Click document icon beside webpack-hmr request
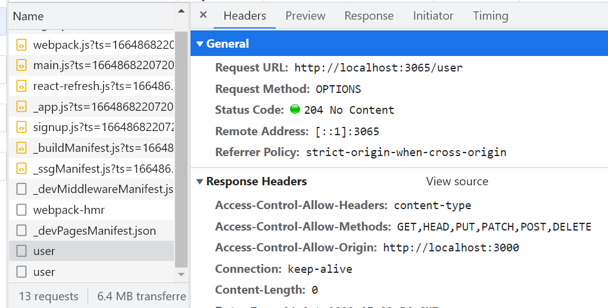Image resolution: width=608 pixels, height=308 pixels. coord(21,210)
